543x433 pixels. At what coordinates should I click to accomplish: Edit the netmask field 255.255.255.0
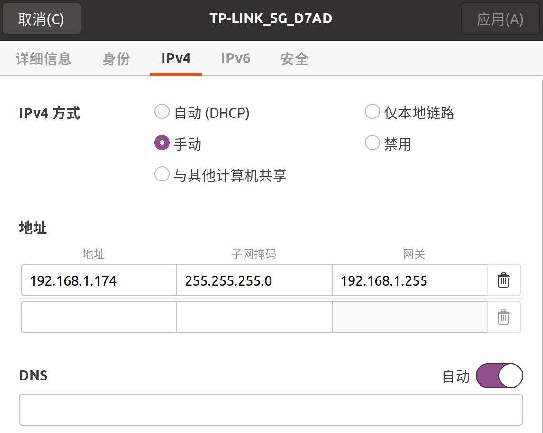pyautogui.click(x=254, y=280)
